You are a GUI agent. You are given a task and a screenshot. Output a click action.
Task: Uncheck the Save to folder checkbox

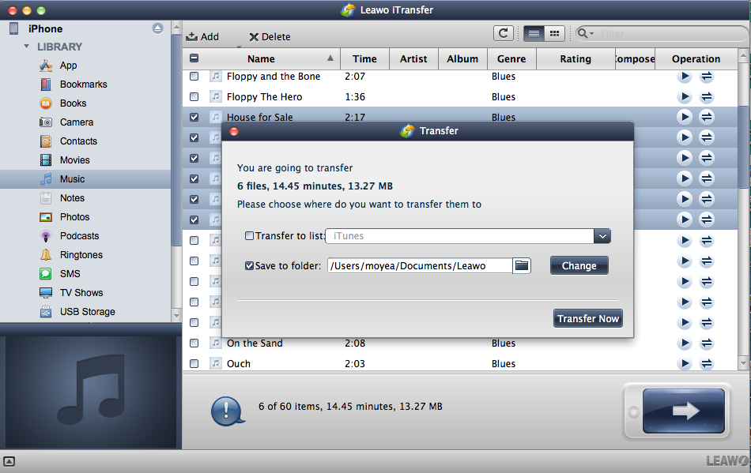[250, 266]
